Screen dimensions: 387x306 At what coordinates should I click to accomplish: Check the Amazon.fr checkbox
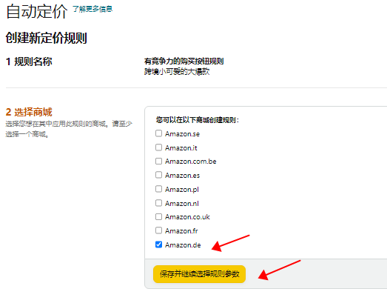[158, 230]
